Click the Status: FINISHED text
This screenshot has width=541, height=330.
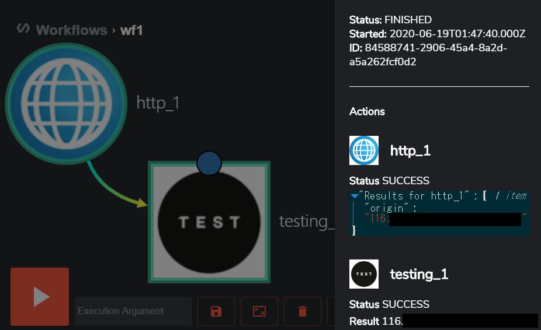pos(390,20)
